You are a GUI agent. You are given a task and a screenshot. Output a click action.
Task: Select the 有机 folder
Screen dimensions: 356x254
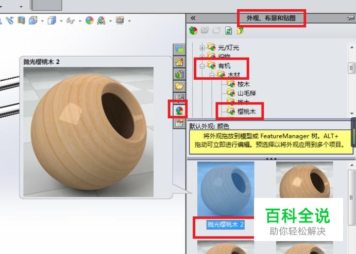click(x=224, y=66)
